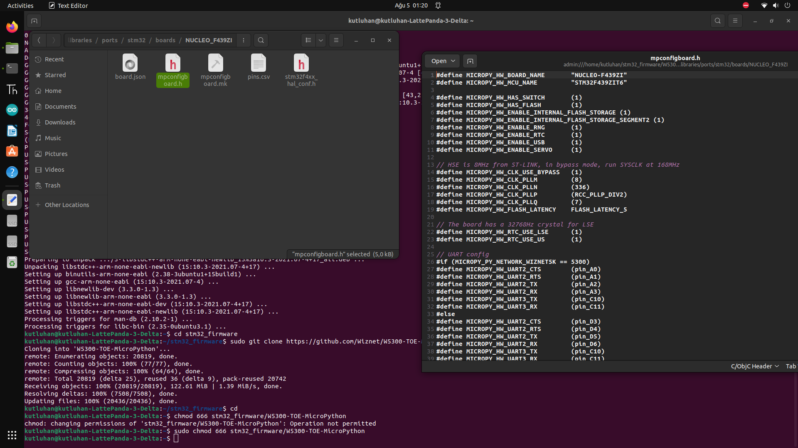Click the notification bell in the top bar

pyautogui.click(x=438, y=5)
